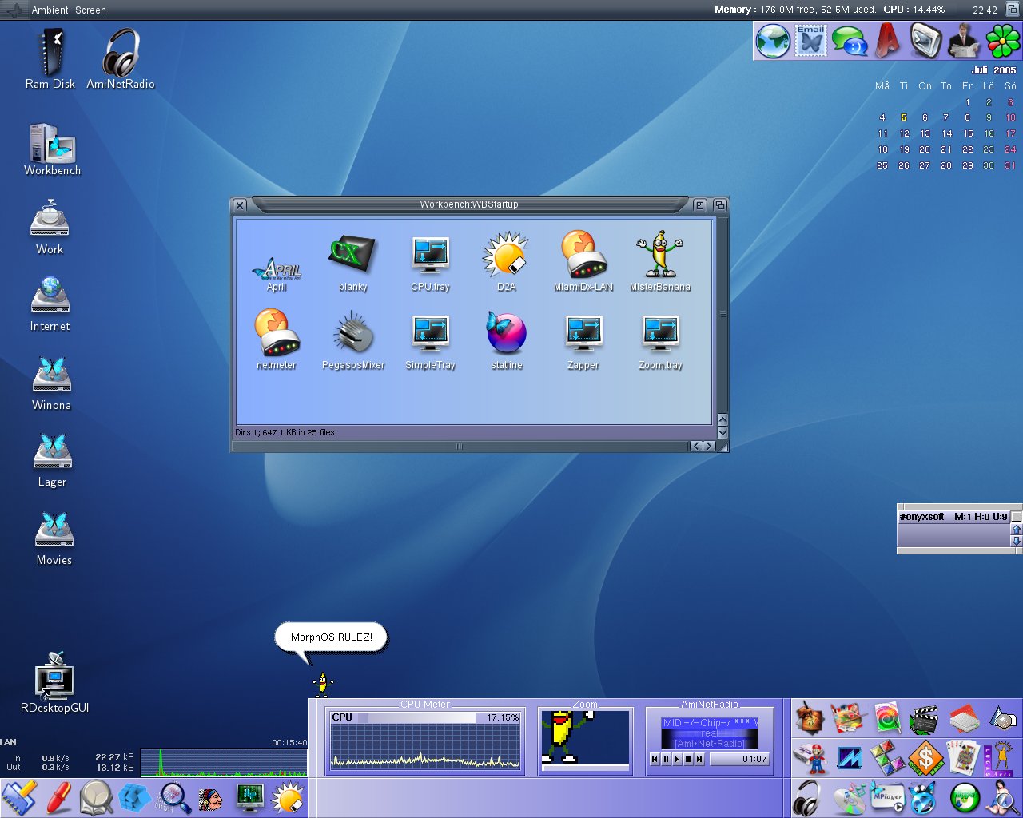
Task: Launch the Mario game console icon
Action: tap(810, 757)
